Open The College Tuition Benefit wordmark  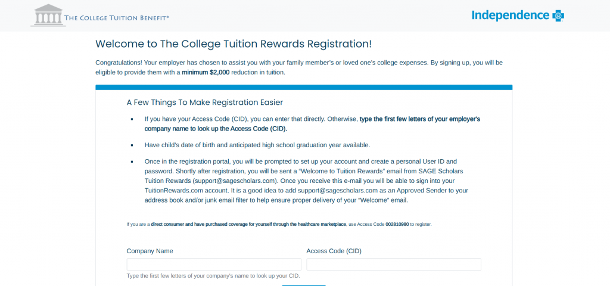tap(117, 17)
